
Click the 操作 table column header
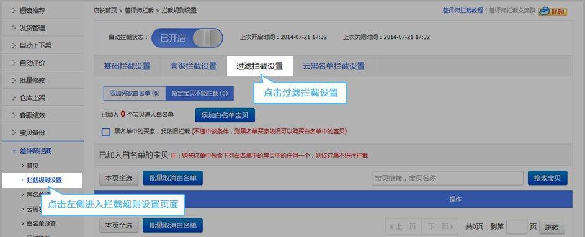click(455, 199)
